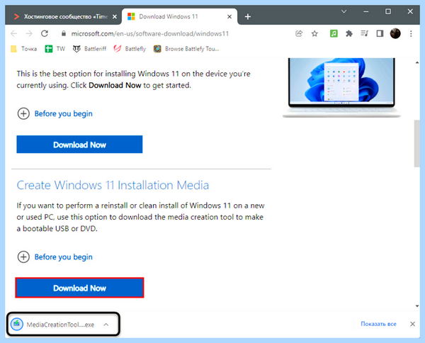Open the Chrome three-dot menu

click(411, 33)
